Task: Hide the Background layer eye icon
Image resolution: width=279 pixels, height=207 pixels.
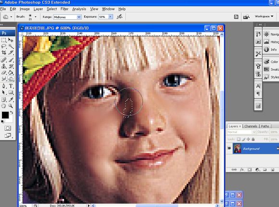Action: coord(229,148)
